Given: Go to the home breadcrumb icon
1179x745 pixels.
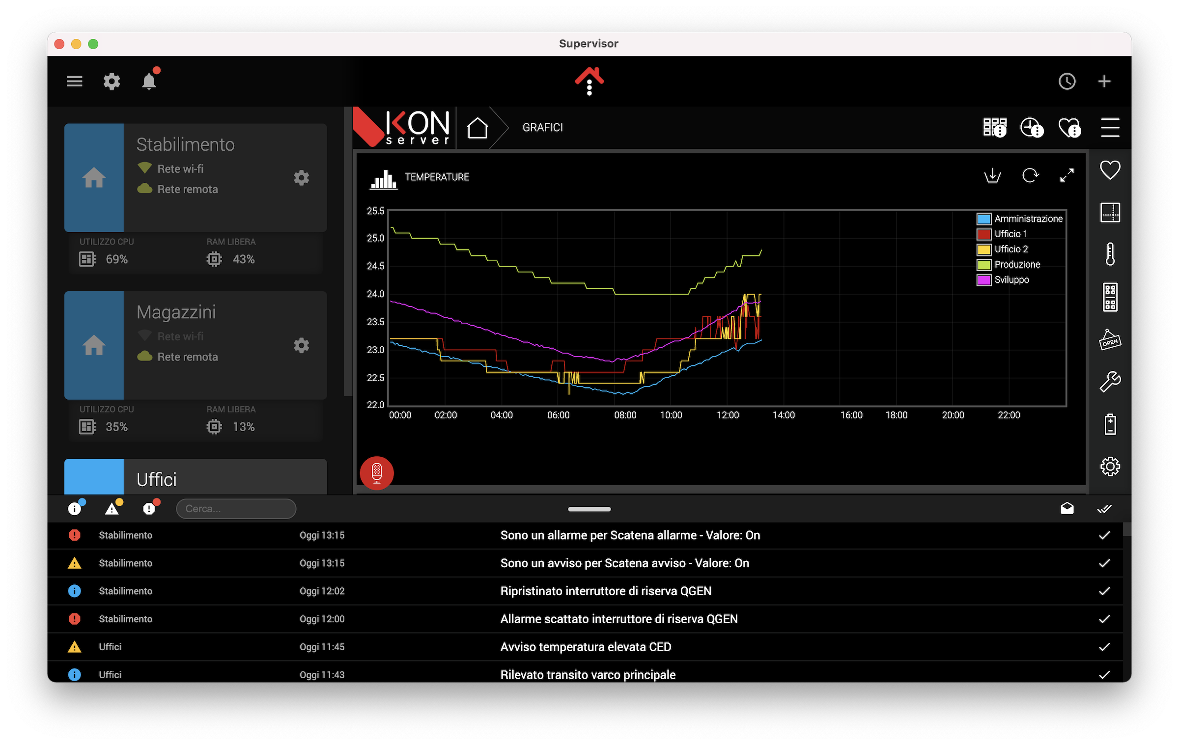Looking at the screenshot, I should tap(477, 128).
